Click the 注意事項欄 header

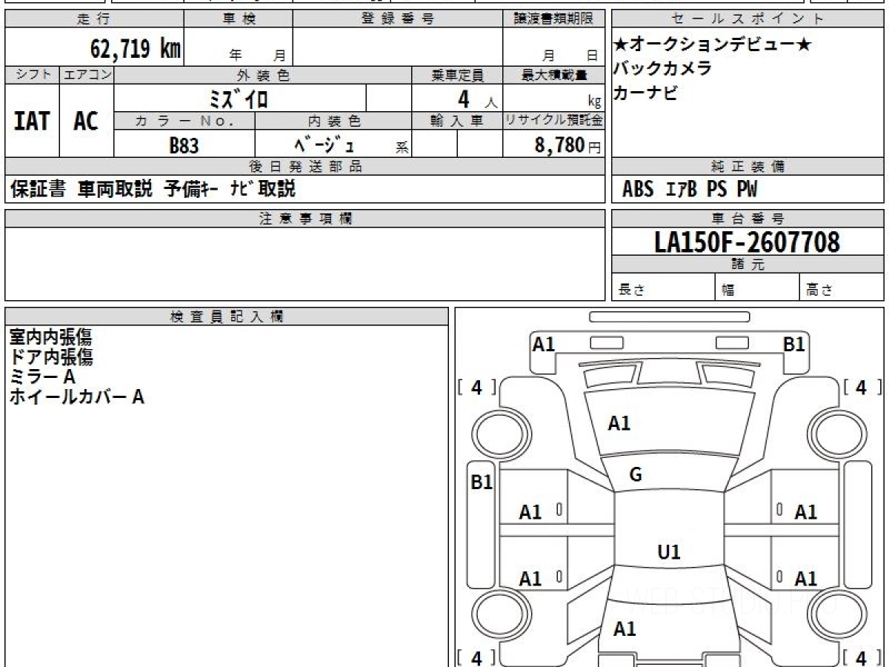click(x=304, y=219)
